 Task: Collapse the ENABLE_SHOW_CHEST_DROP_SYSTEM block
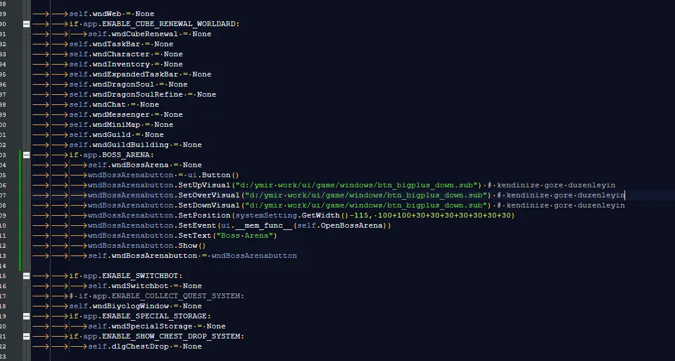(26, 336)
